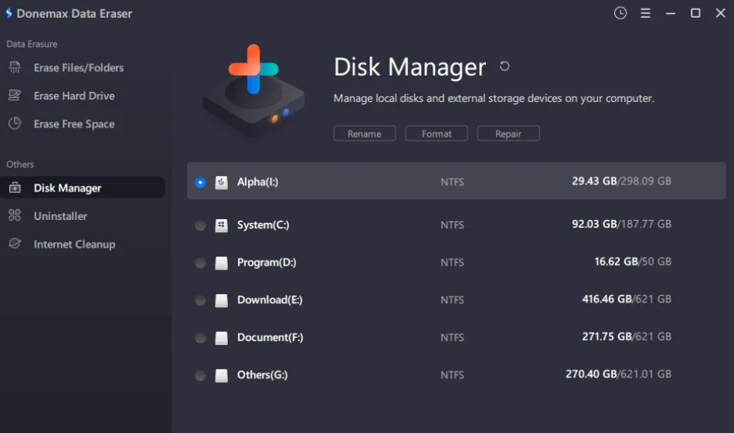Click the Program(D:) drive name
The height and width of the screenshot is (433, 734).
(x=267, y=262)
